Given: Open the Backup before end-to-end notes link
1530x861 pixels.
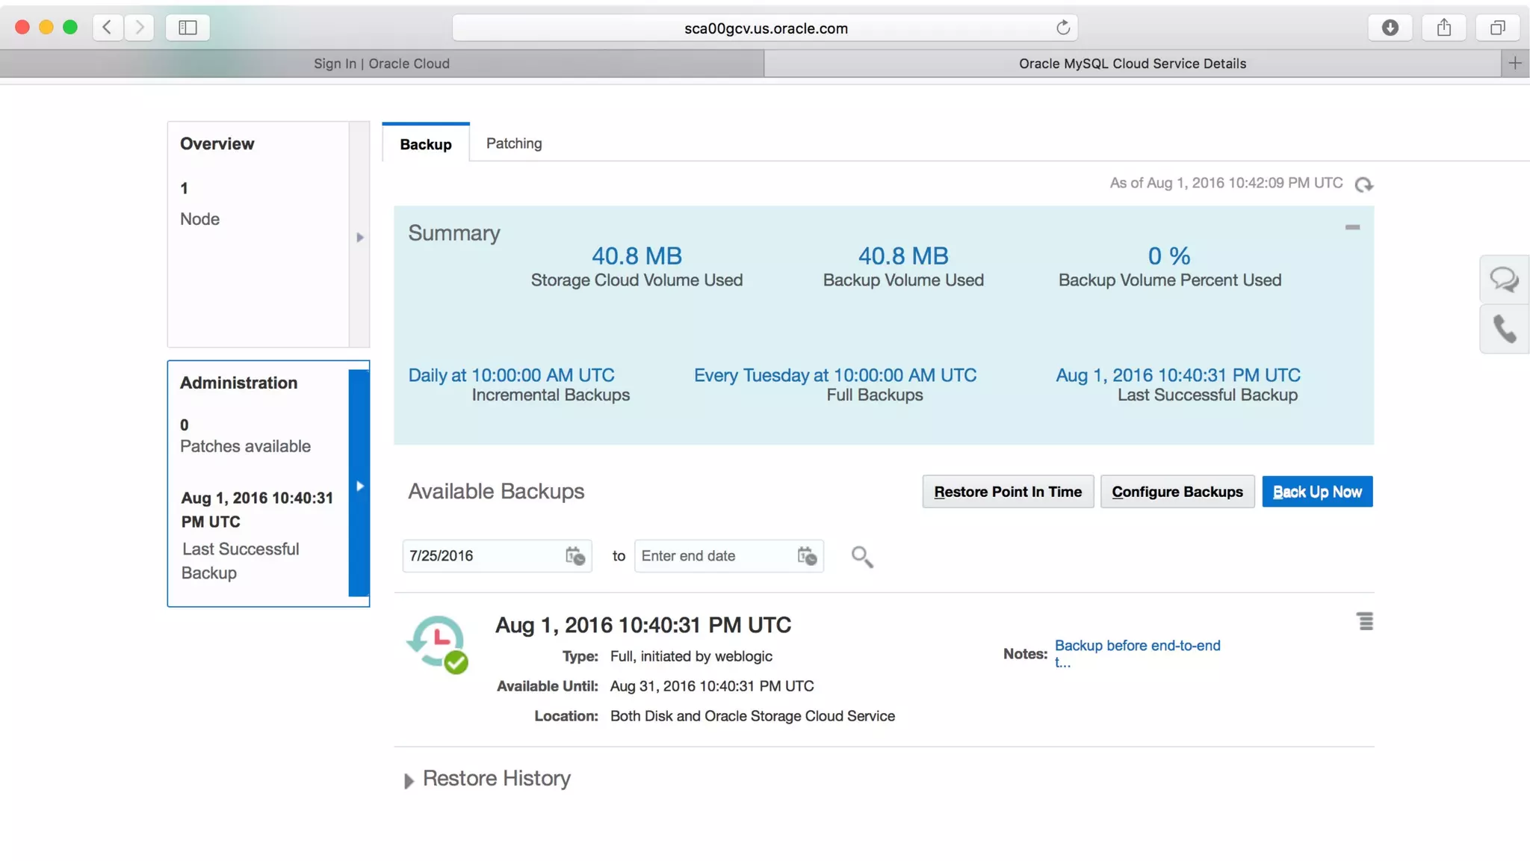Looking at the screenshot, I should 1137,646.
